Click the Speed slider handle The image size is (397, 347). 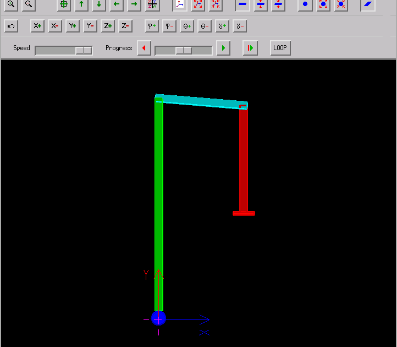pos(84,51)
